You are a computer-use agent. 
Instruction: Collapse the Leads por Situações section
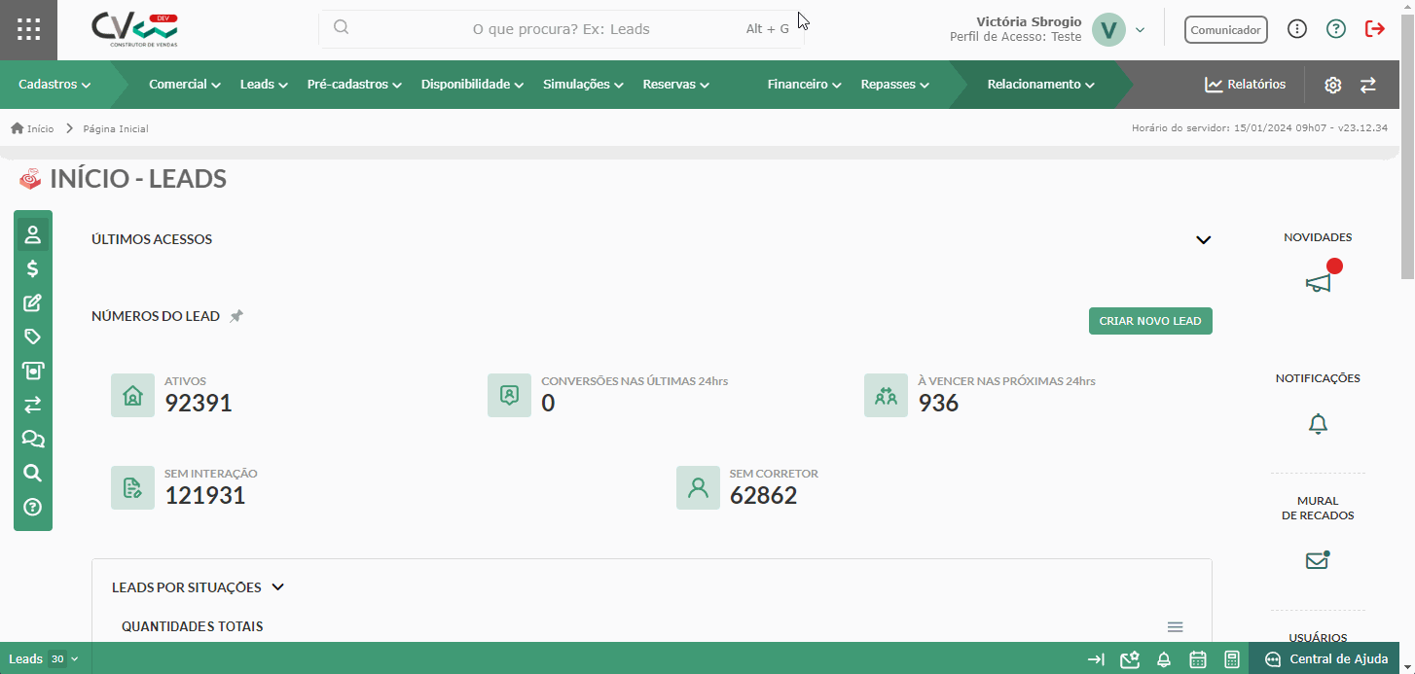(277, 587)
